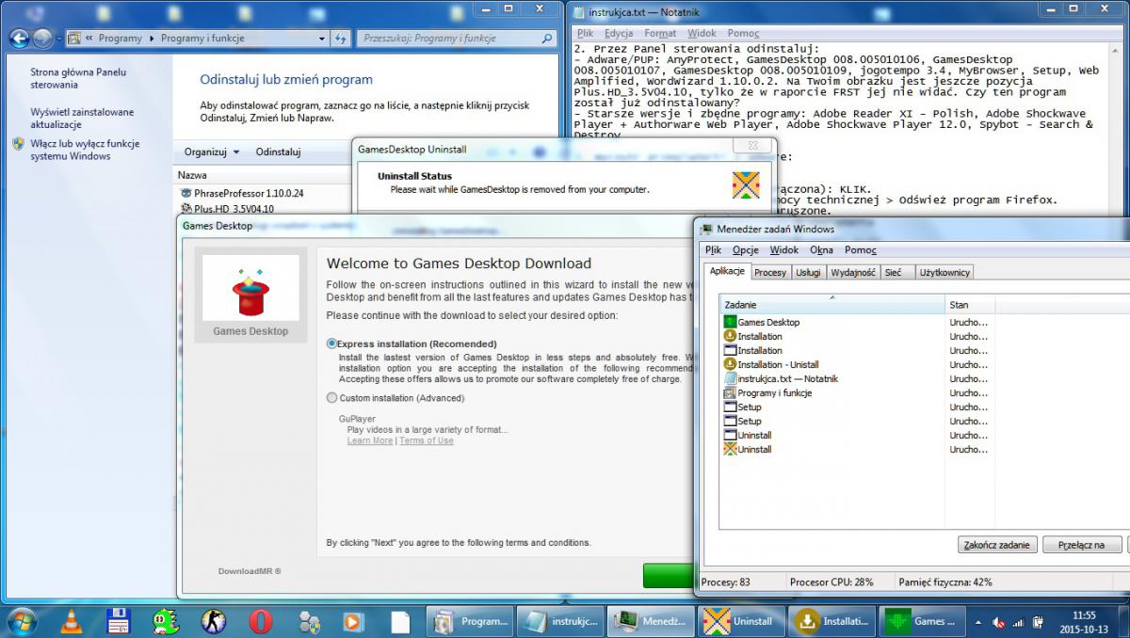Open Widok menu in Task Manager
Screen dimensions: 1130x638
[x=784, y=250]
